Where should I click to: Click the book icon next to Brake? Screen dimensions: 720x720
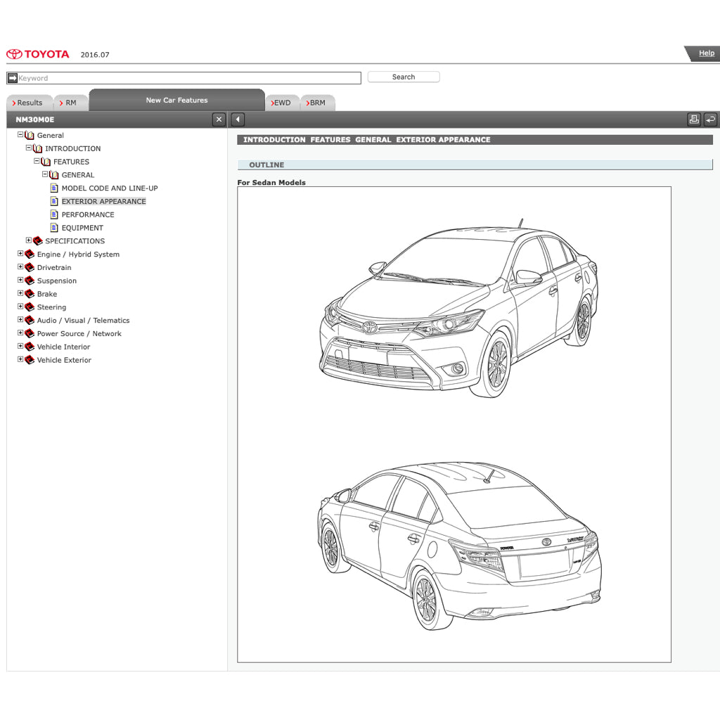pos(29,294)
